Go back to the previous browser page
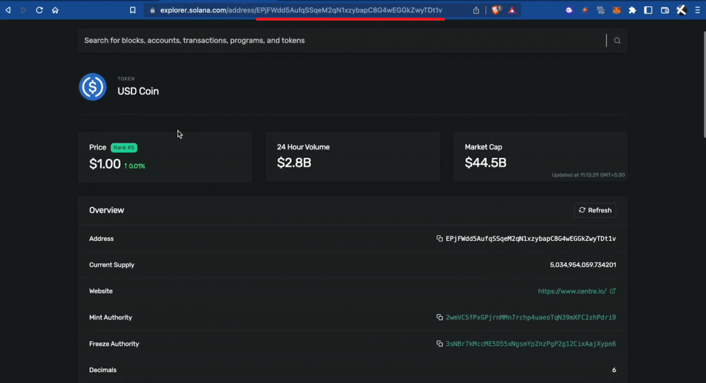 click(8, 10)
